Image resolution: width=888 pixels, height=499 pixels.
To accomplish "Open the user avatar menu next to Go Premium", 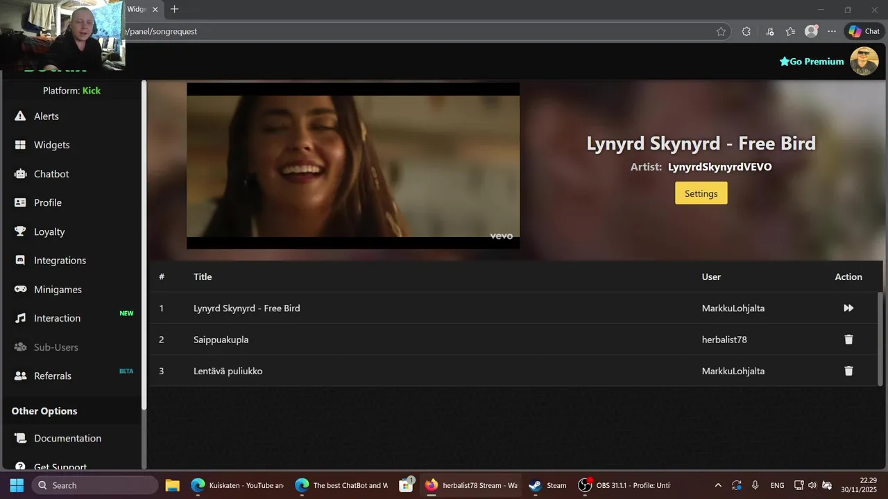I will [x=864, y=61].
